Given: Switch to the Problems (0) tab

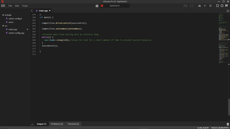Looking at the screenshot, I should tap(57, 124).
